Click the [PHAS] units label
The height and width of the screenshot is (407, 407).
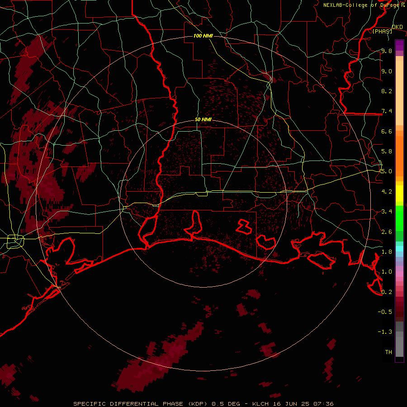(x=382, y=31)
